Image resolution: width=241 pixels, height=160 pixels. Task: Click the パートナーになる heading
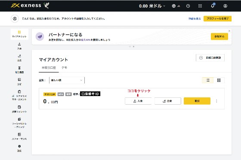65,35
